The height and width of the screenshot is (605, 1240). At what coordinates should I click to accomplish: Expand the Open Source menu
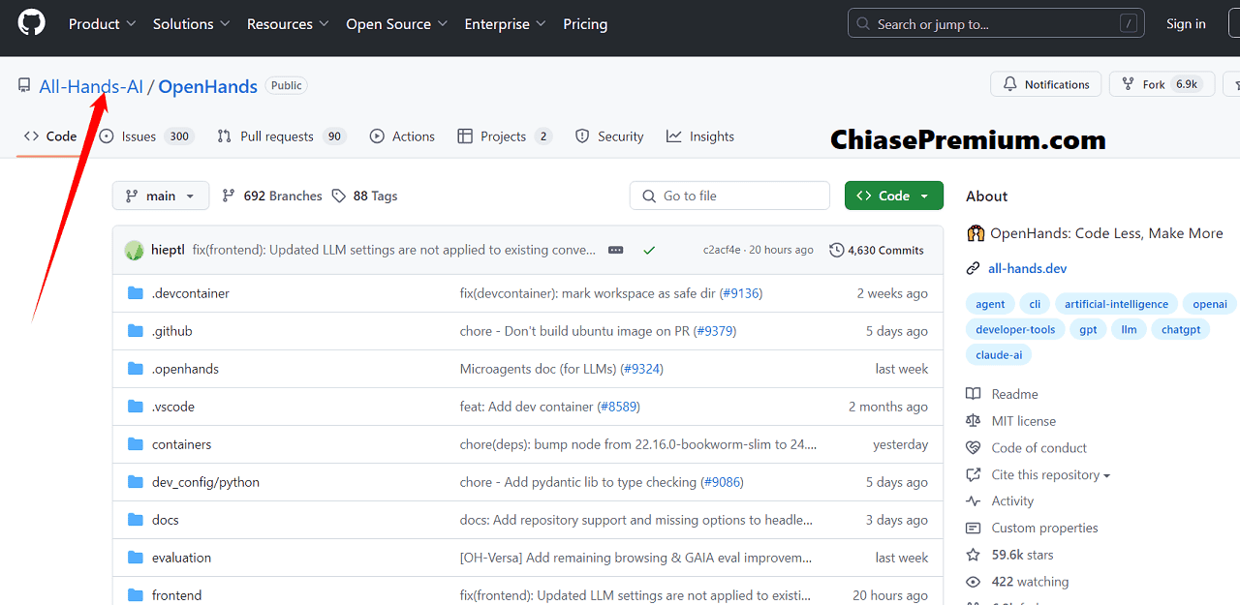tap(396, 23)
